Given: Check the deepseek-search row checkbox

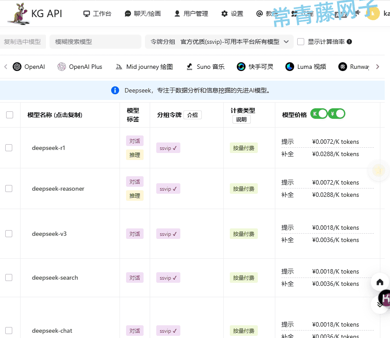Looking at the screenshot, I should click(9, 278).
